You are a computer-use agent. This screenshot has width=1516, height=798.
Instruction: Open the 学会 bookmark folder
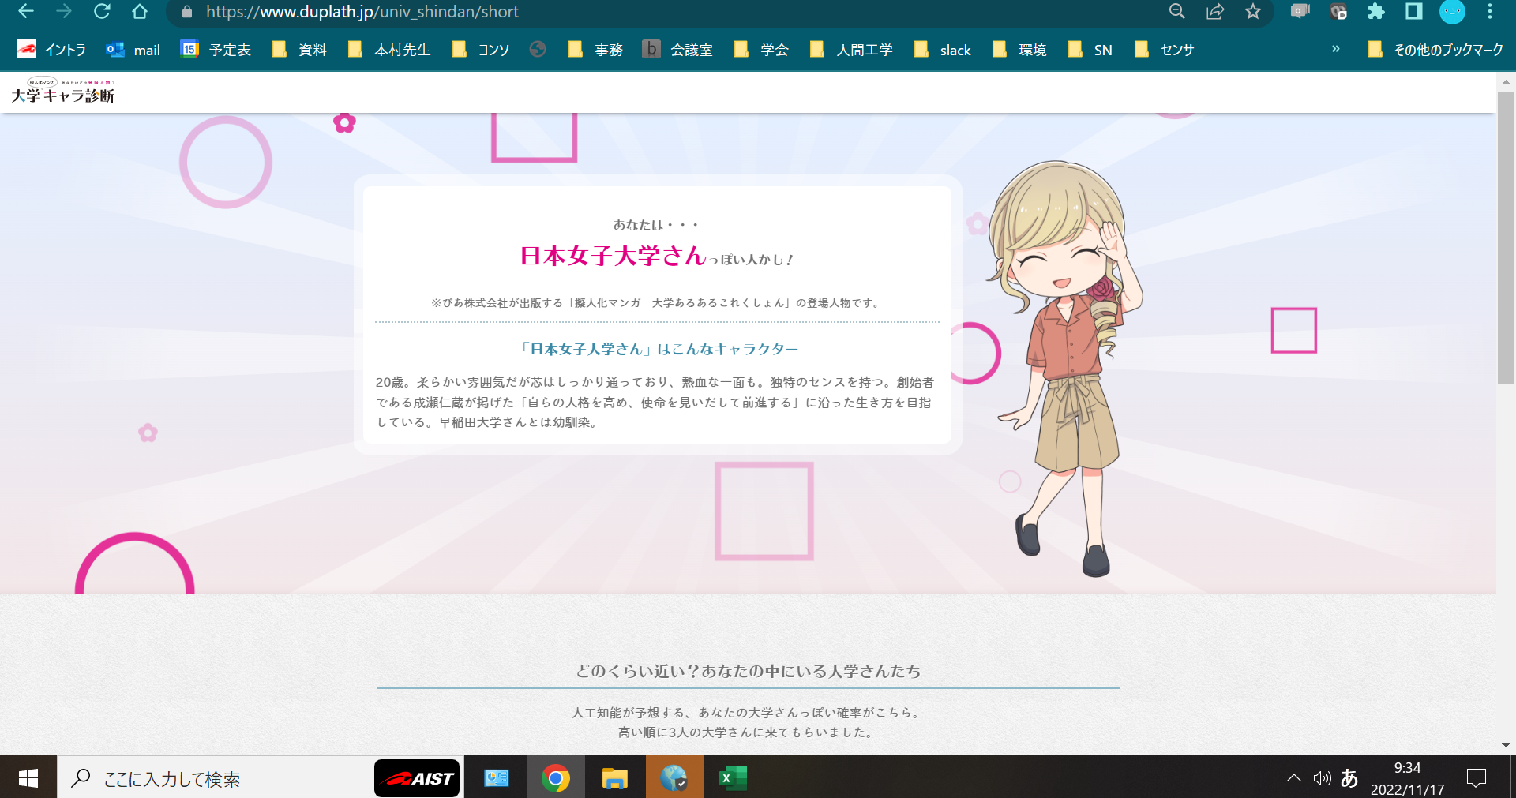coord(761,50)
